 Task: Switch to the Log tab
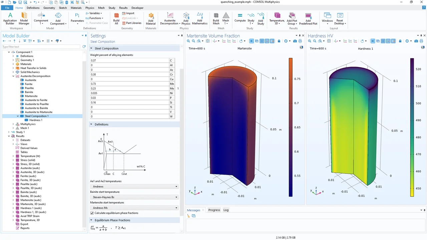pyautogui.click(x=226, y=210)
